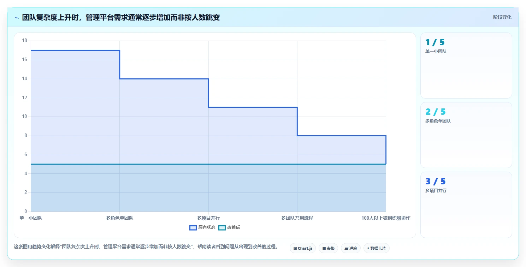
Task: Click the 多角色单团队 x-axis label
Action: (119, 218)
